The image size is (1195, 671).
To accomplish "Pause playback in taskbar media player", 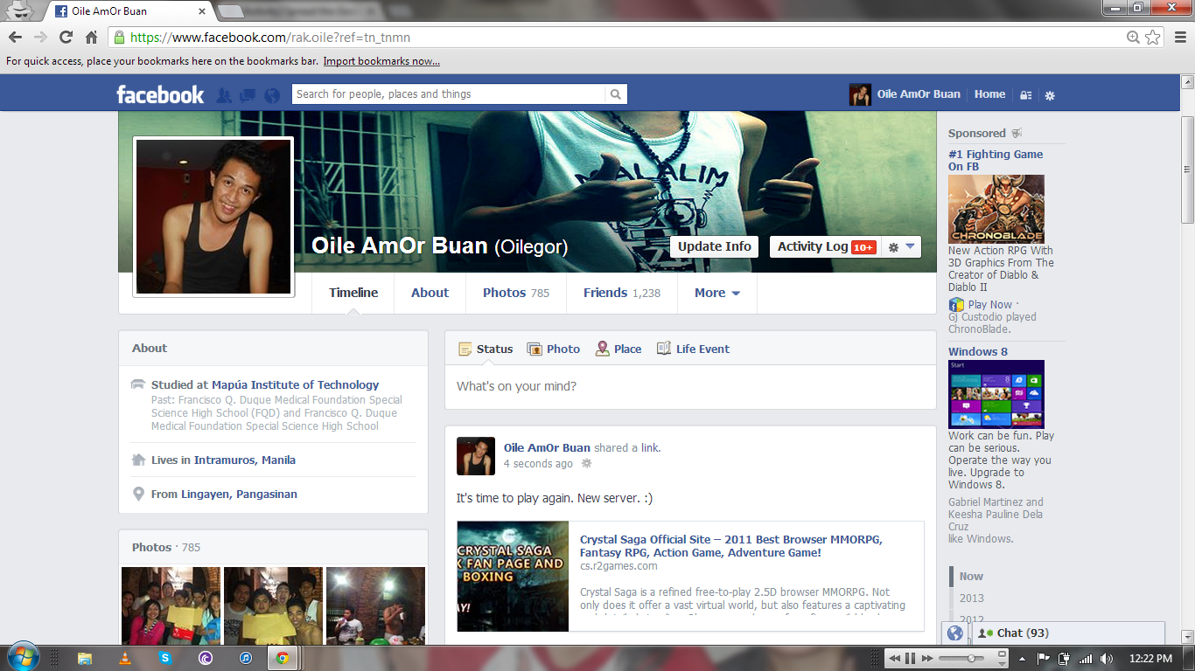I will click(910, 658).
